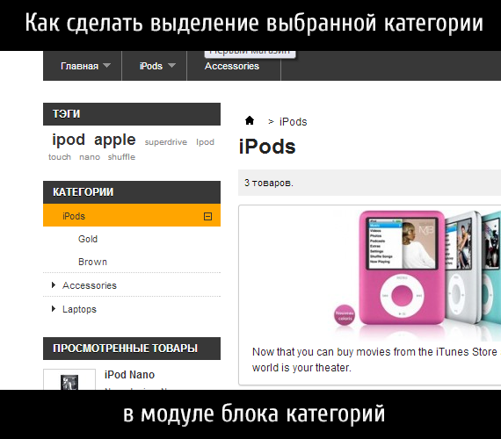Image resolution: width=501 pixels, height=439 pixels.
Task: Click the iPods breadcrumb link
Action: coord(293,122)
